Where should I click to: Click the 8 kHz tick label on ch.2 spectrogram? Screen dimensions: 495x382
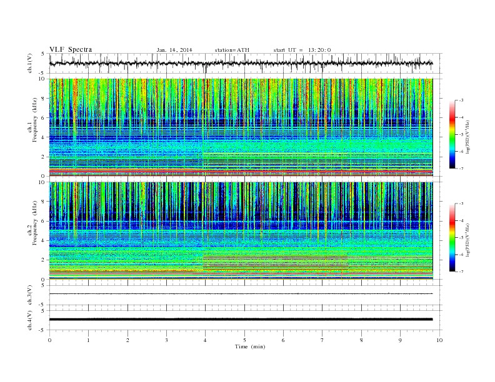tap(44, 202)
